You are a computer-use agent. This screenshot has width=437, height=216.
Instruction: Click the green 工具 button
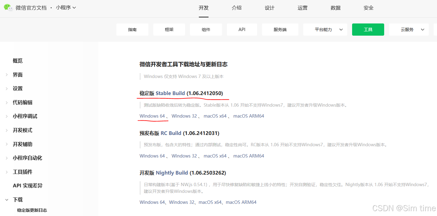click(x=368, y=30)
